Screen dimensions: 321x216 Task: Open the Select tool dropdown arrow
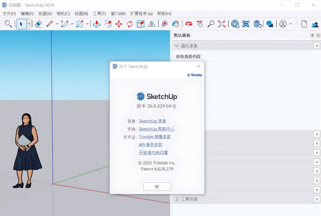click(x=29, y=24)
